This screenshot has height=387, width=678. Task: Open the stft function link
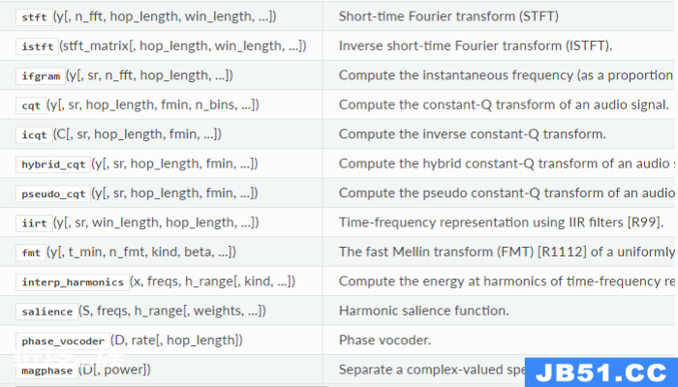(34, 17)
